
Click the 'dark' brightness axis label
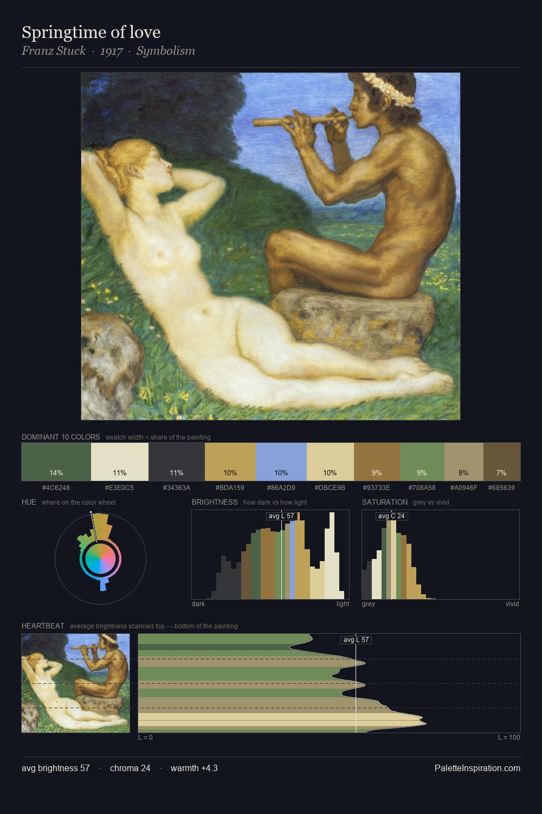point(198,604)
